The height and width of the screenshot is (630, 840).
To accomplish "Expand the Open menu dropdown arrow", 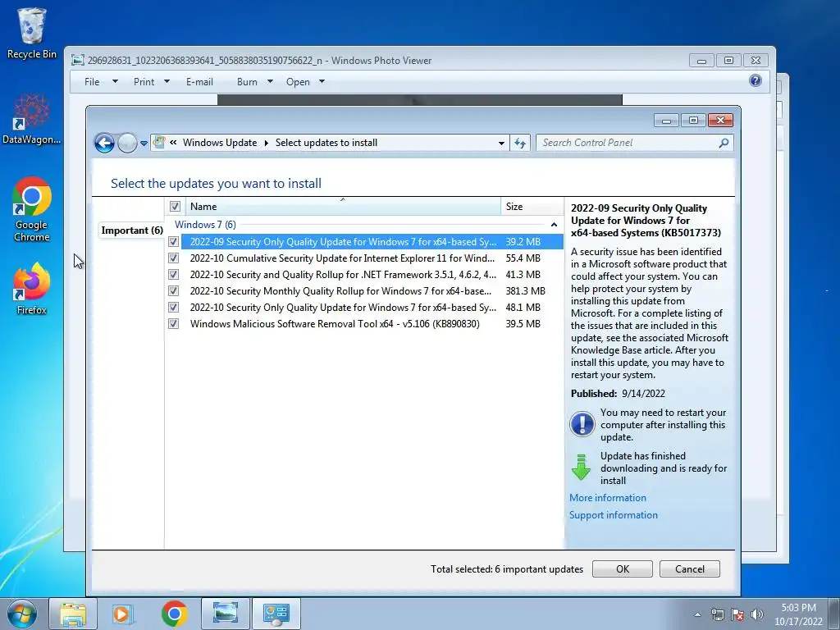I will 322,81.
